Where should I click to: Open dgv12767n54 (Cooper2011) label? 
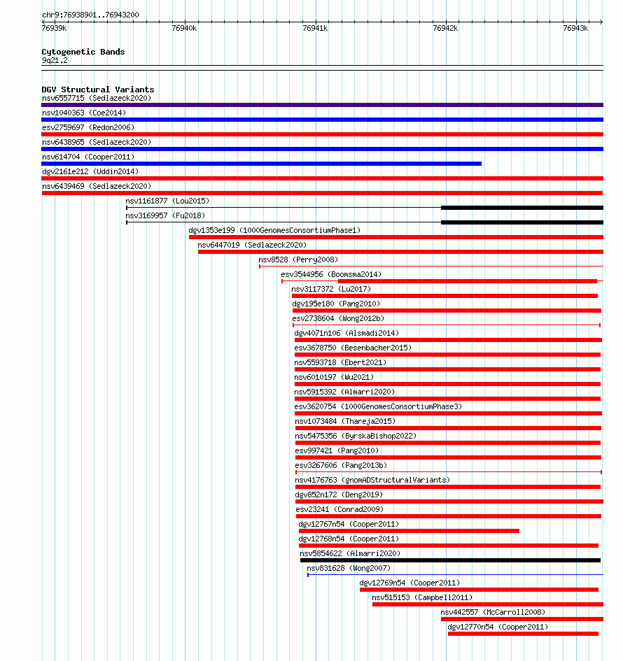point(349,525)
